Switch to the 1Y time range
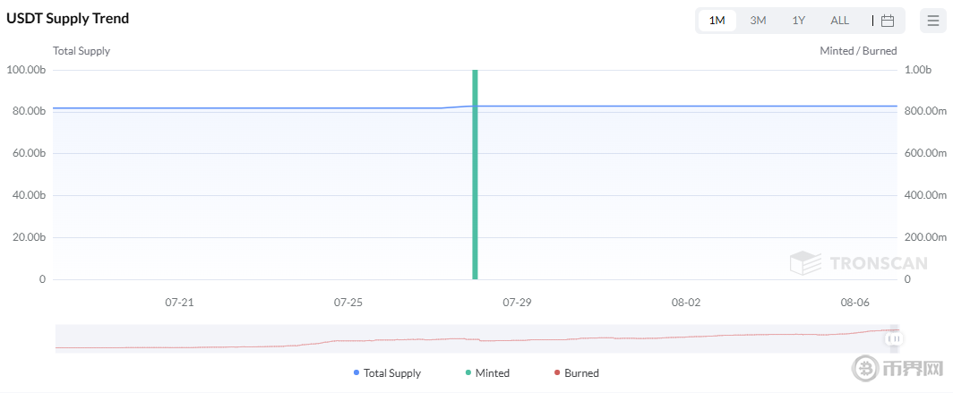 coord(798,21)
